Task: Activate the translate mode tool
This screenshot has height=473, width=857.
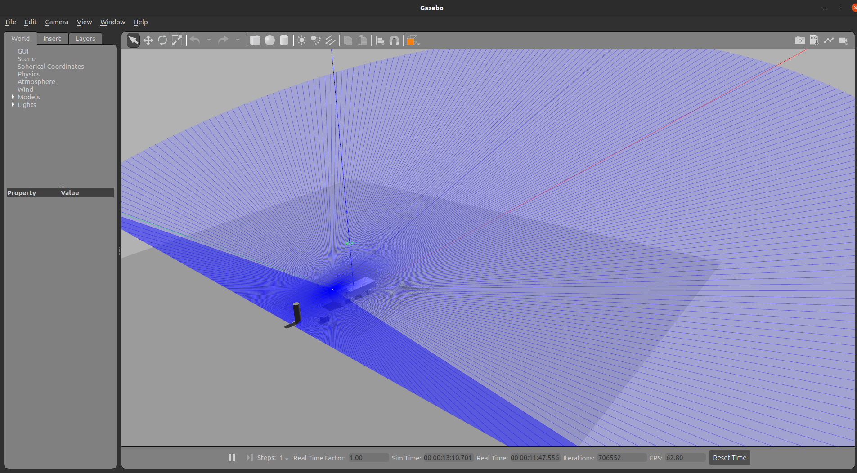Action: [148, 40]
